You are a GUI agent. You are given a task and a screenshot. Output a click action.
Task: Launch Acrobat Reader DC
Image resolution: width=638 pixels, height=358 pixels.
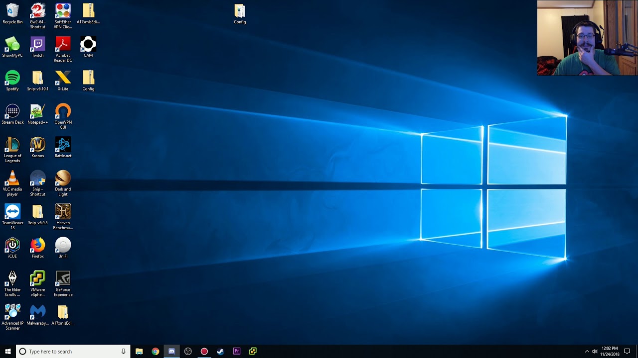(x=63, y=50)
